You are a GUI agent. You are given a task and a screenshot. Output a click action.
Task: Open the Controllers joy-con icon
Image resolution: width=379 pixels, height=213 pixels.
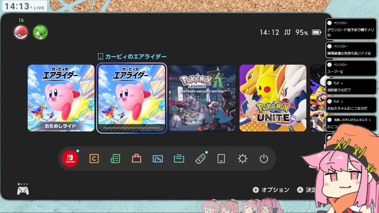(x=200, y=159)
